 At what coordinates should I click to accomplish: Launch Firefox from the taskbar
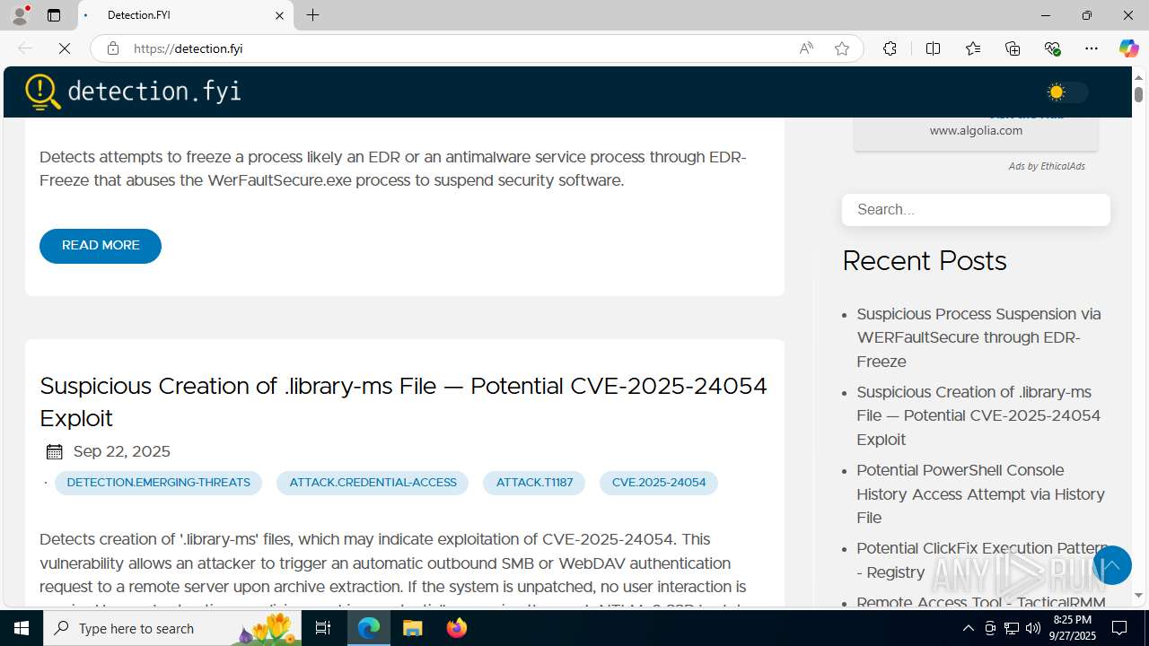(x=457, y=628)
